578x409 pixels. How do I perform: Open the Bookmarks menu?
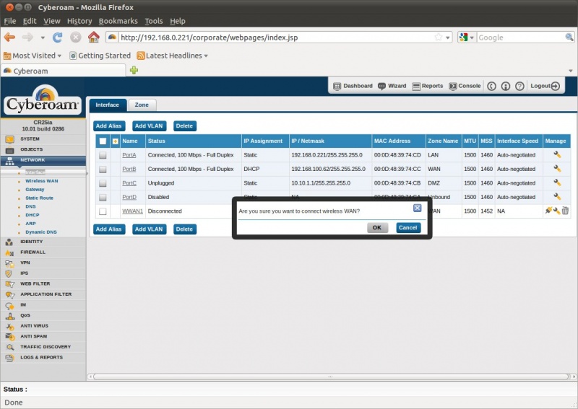click(x=118, y=21)
